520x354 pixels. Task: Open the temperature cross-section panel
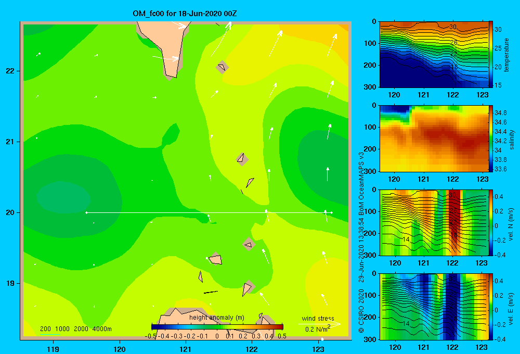(x=434, y=55)
